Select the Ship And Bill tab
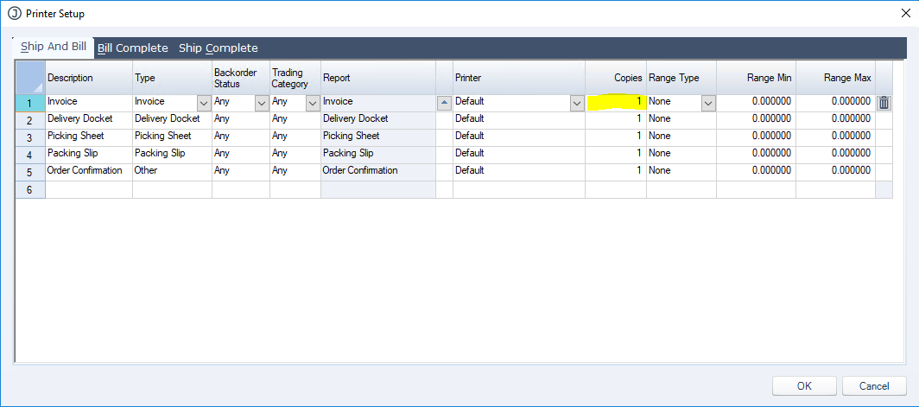919x407 pixels. click(x=54, y=47)
